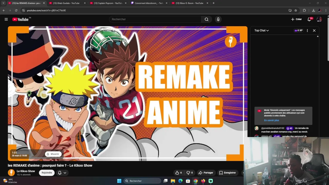Click the Rejoindre channel button
The width and height of the screenshot is (329, 185).
click(x=47, y=173)
